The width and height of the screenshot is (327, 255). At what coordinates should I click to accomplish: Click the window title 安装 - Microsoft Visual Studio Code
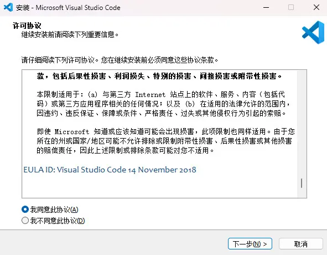(x=68, y=8)
